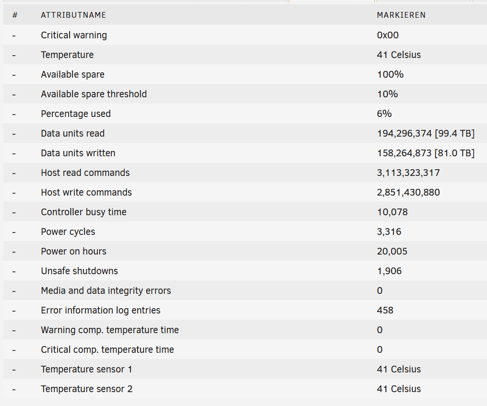Select Warning comp. temperature time label

point(110,330)
